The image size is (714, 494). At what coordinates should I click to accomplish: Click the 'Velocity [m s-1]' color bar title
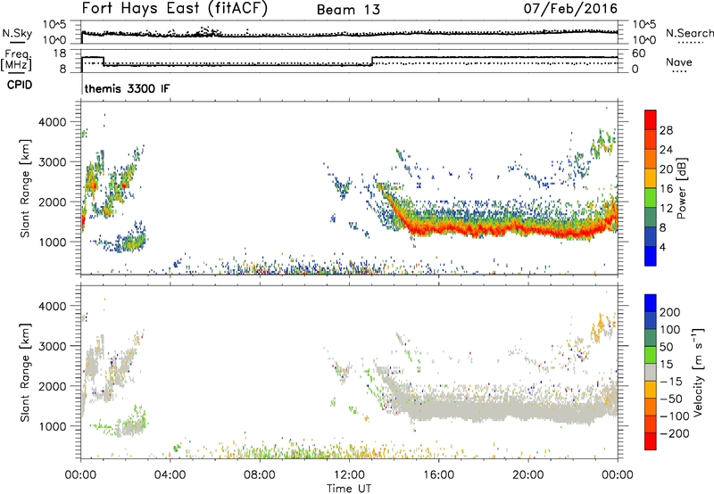[x=698, y=372]
